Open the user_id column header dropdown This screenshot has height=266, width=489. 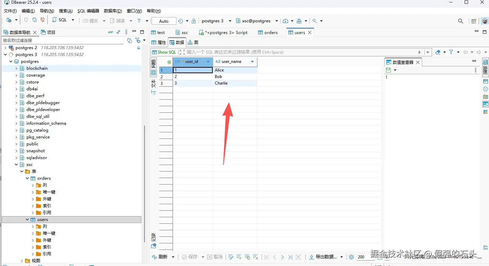tap(208, 62)
